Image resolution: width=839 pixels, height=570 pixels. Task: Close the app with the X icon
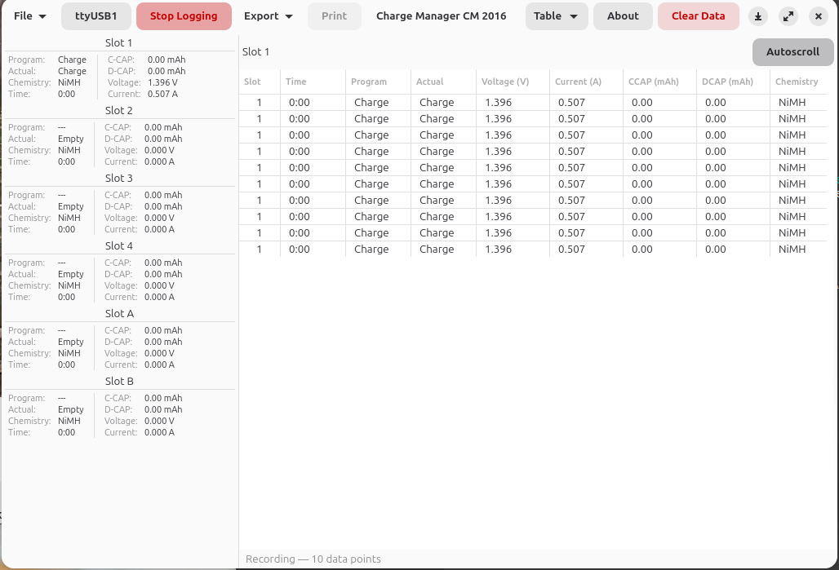819,16
